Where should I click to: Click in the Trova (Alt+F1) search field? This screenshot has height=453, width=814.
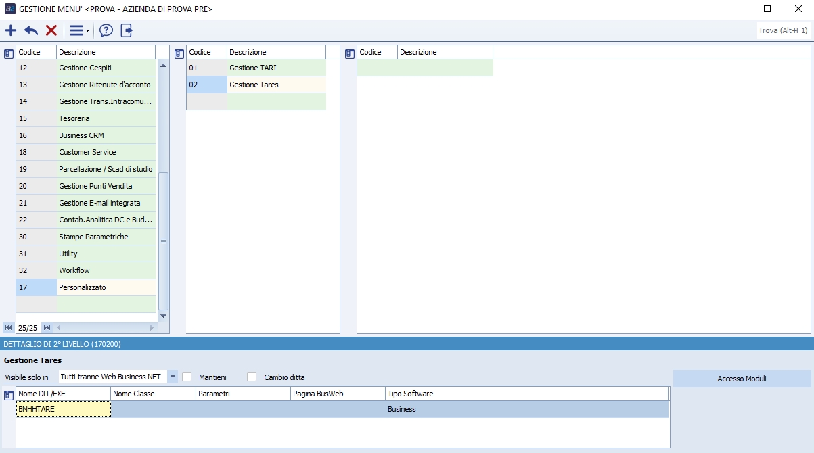(783, 30)
